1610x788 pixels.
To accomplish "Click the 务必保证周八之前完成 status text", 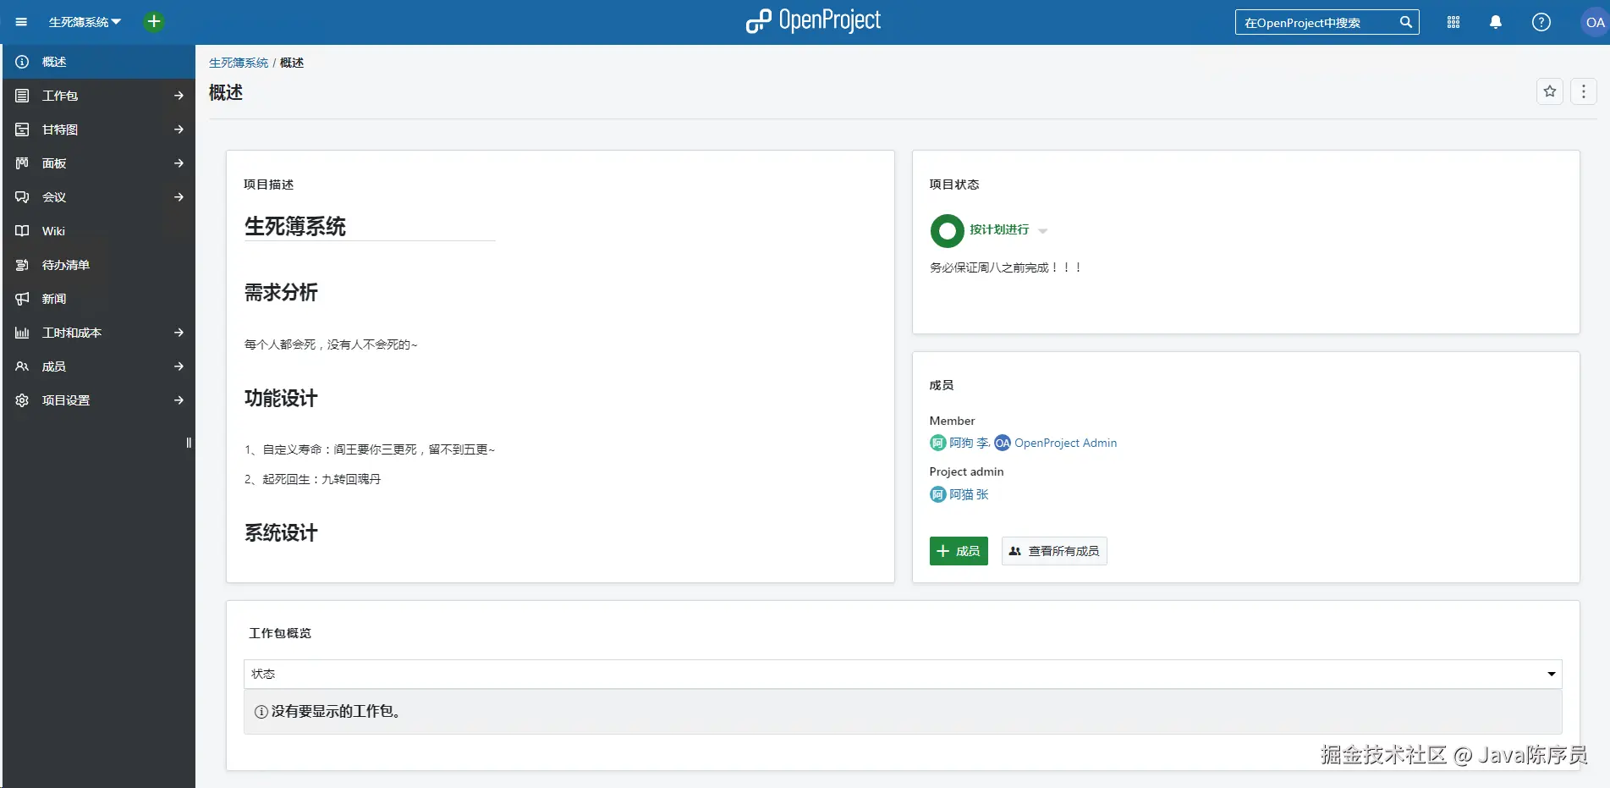I will pyautogui.click(x=1006, y=267).
